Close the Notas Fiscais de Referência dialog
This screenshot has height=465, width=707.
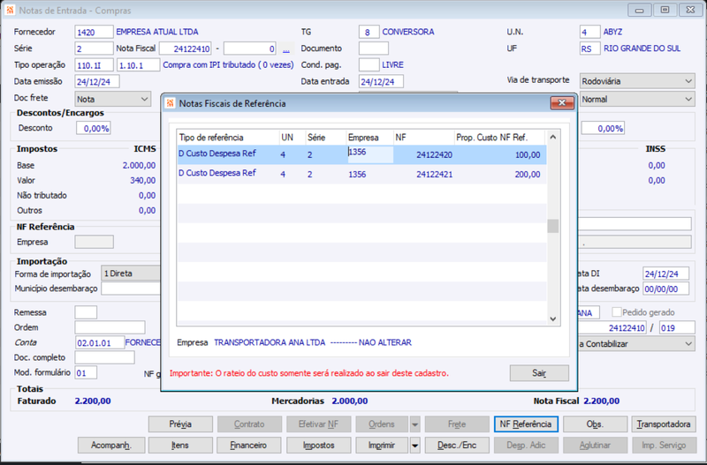[562, 103]
